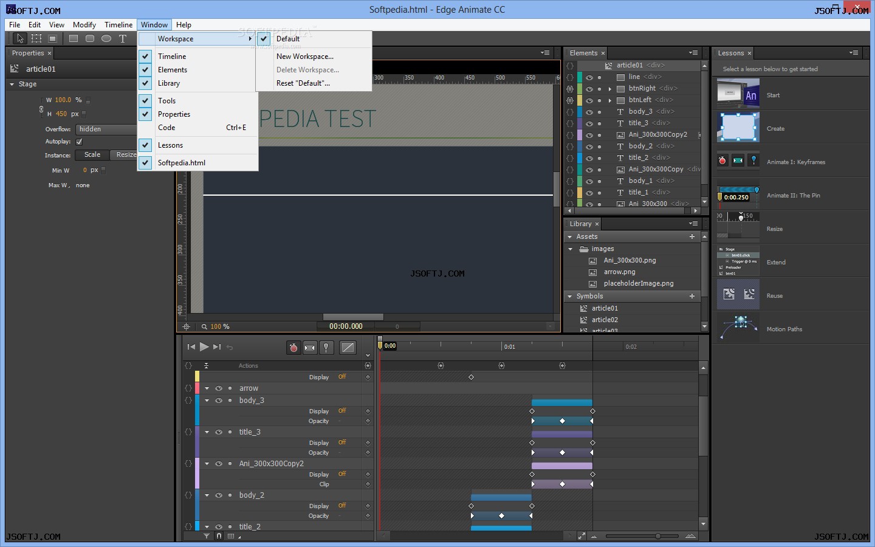Click body_3 element color swatch

[x=580, y=112]
